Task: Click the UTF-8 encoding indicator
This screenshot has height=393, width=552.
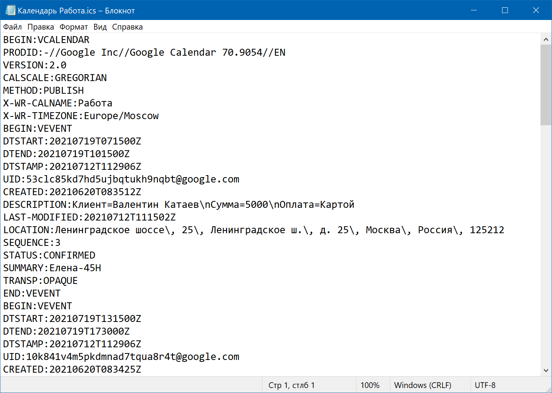Action: click(485, 385)
